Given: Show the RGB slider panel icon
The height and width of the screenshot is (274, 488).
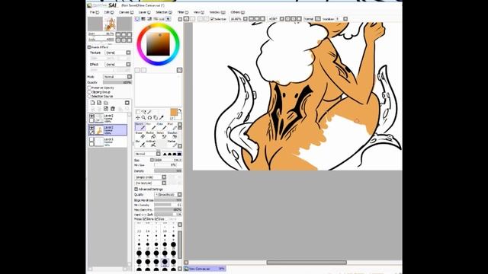Looking at the screenshot, I should point(143,19).
